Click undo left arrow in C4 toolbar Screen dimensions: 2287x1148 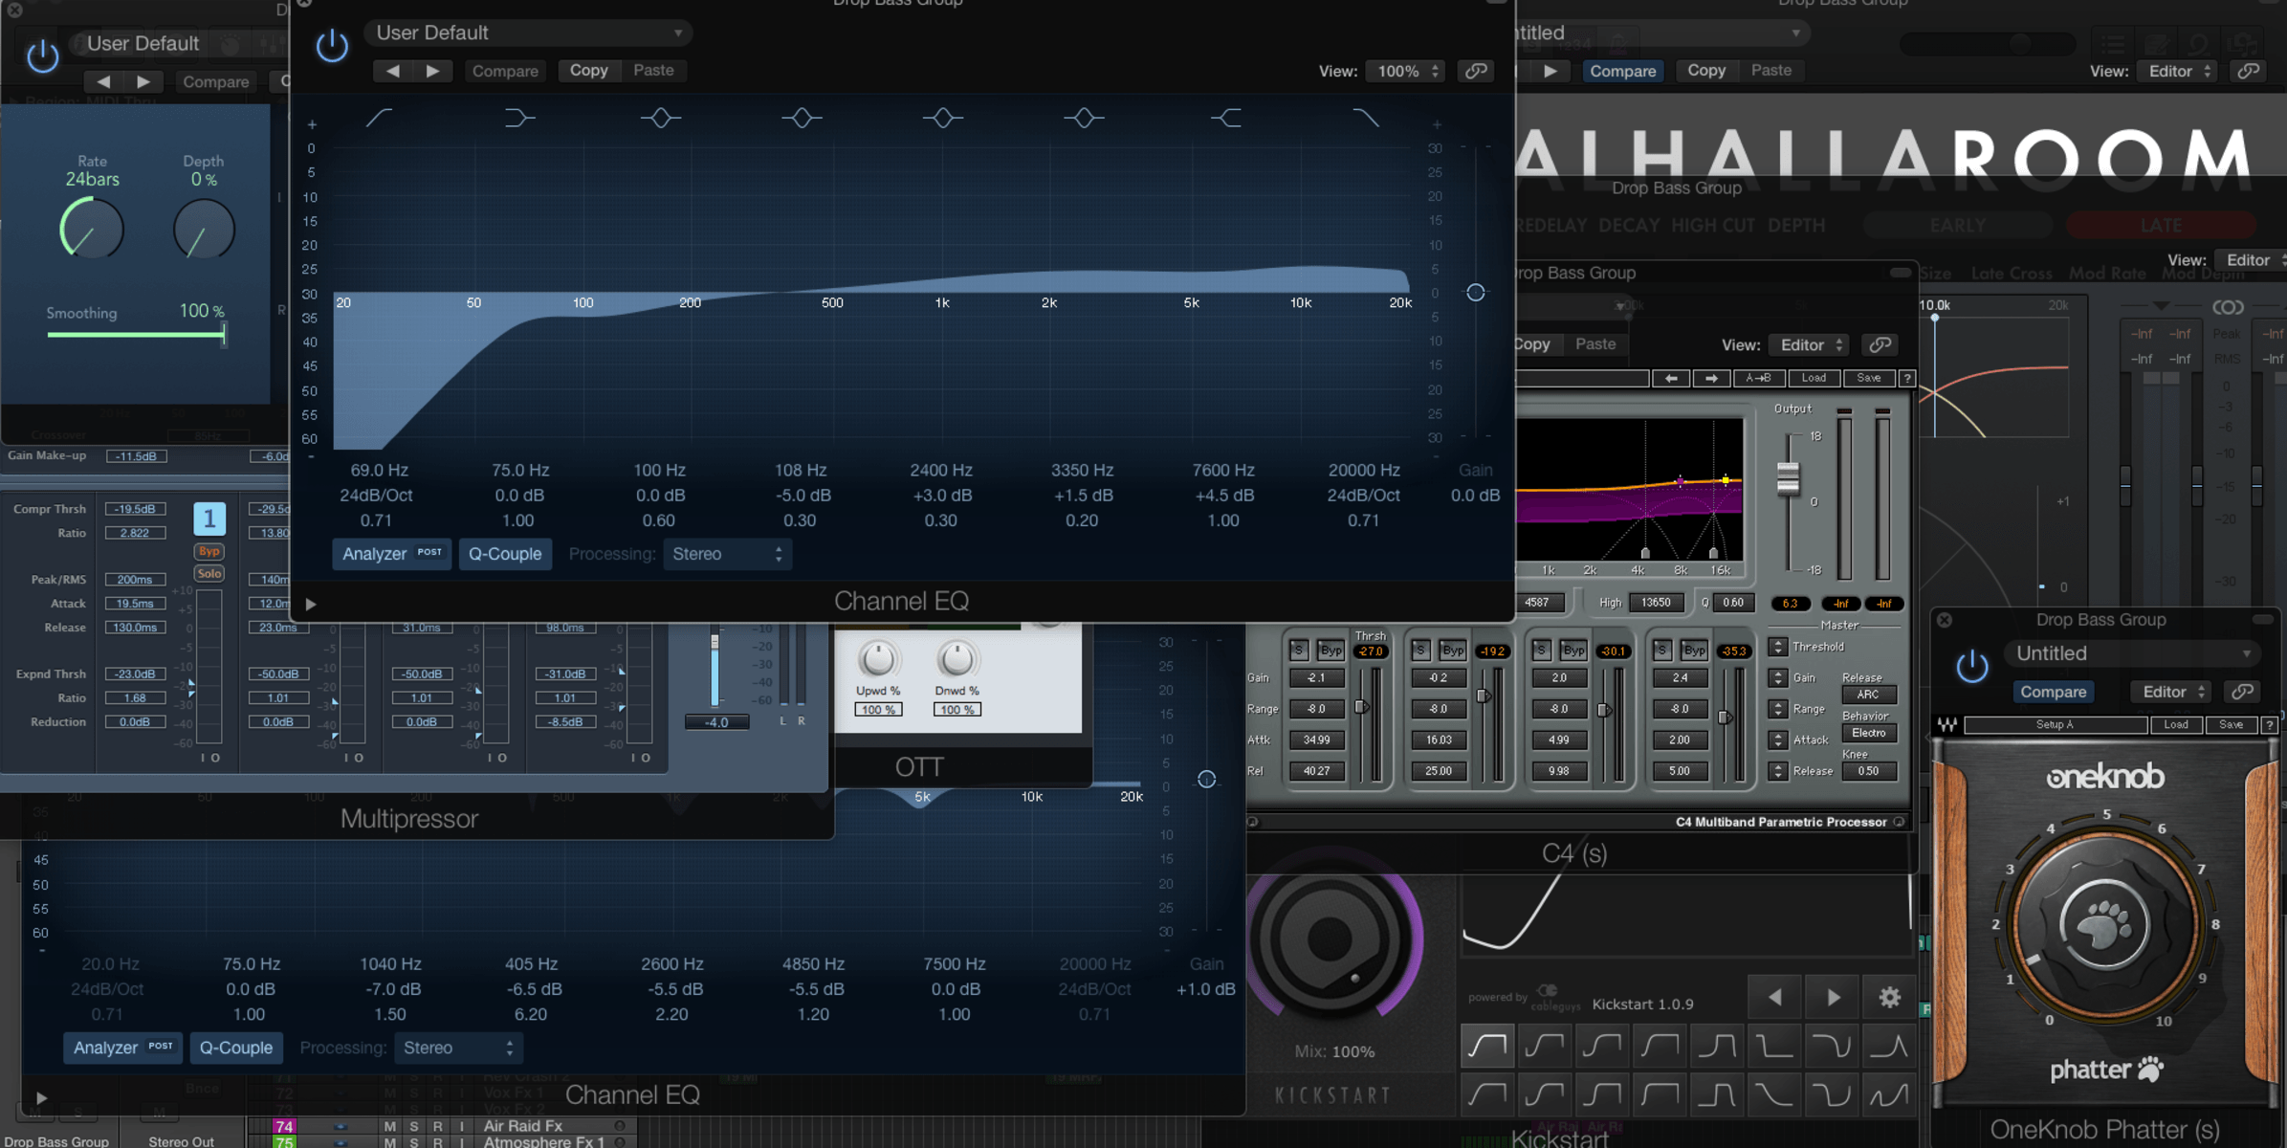[x=1671, y=378]
